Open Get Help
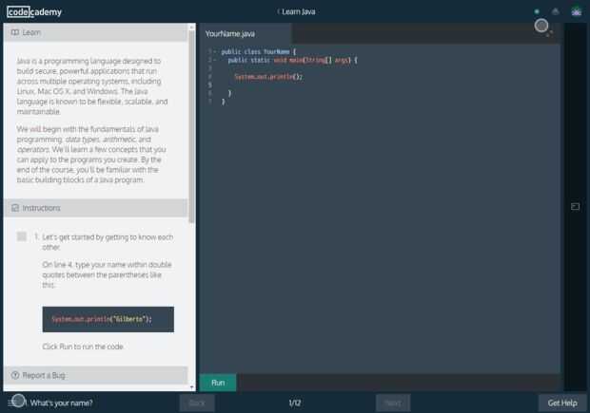590x413 pixels. (x=562, y=403)
